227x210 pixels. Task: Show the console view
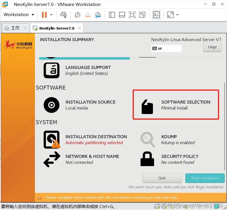pos(157,15)
